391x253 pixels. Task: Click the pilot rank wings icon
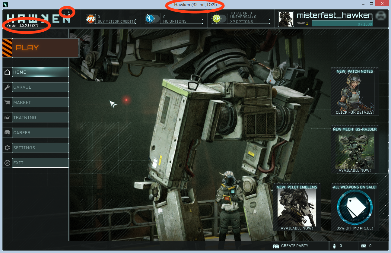(301, 23)
